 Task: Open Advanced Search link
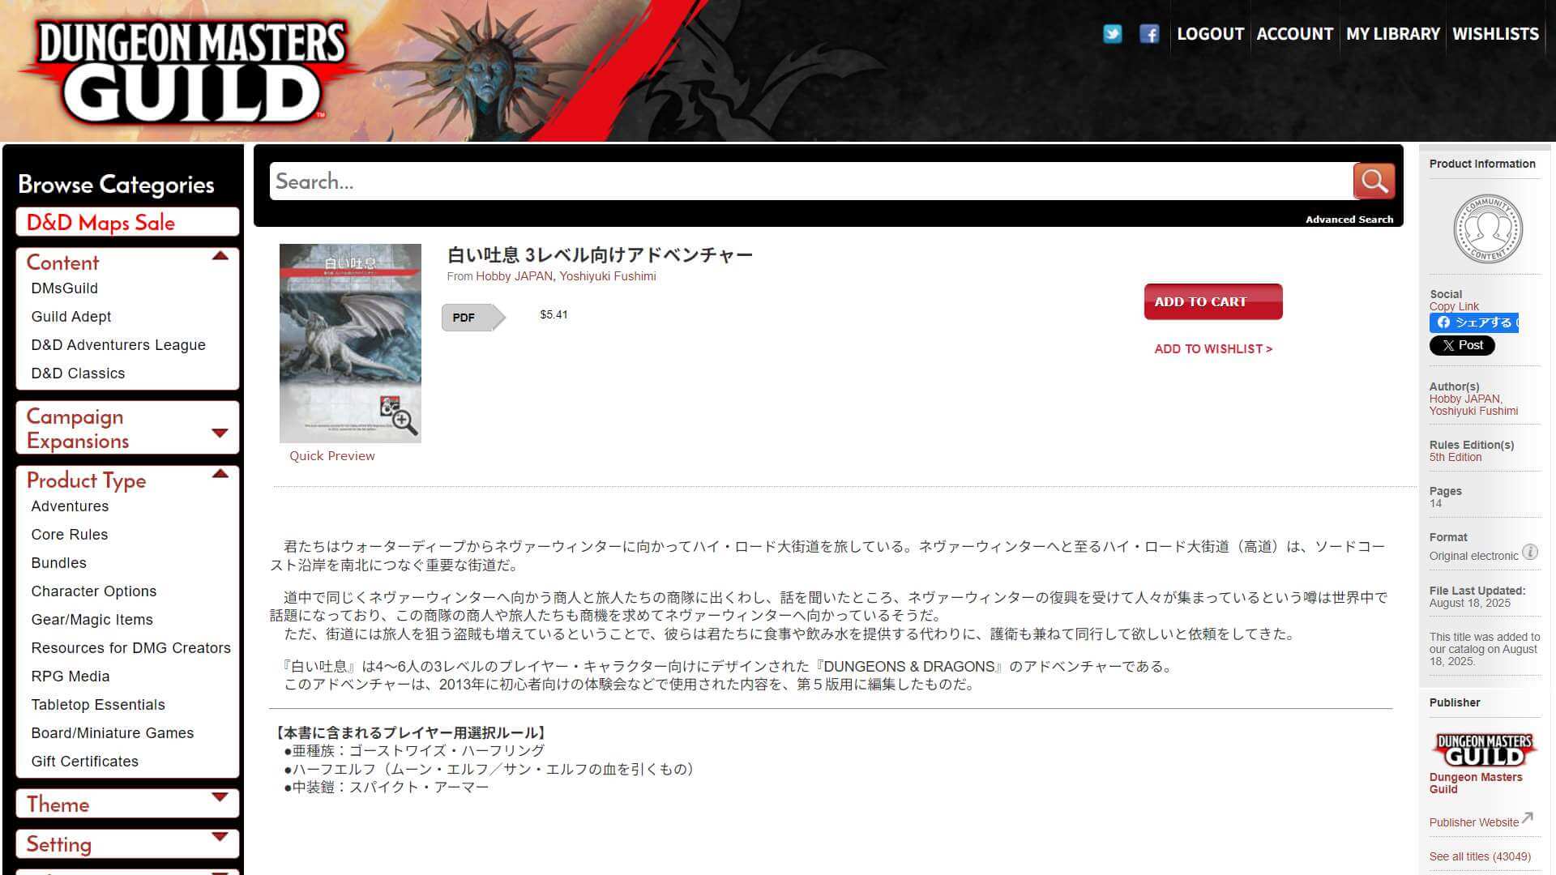pos(1349,220)
